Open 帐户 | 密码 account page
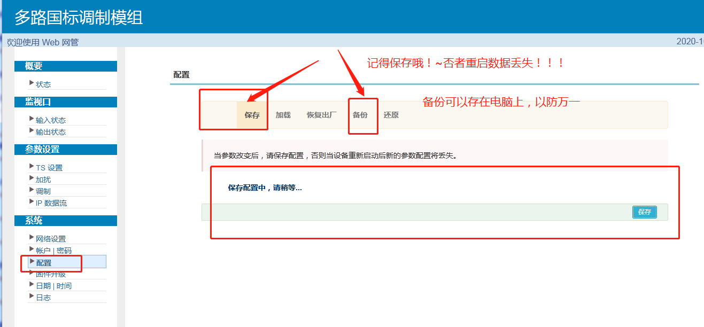This screenshot has width=704, height=327. [53, 251]
